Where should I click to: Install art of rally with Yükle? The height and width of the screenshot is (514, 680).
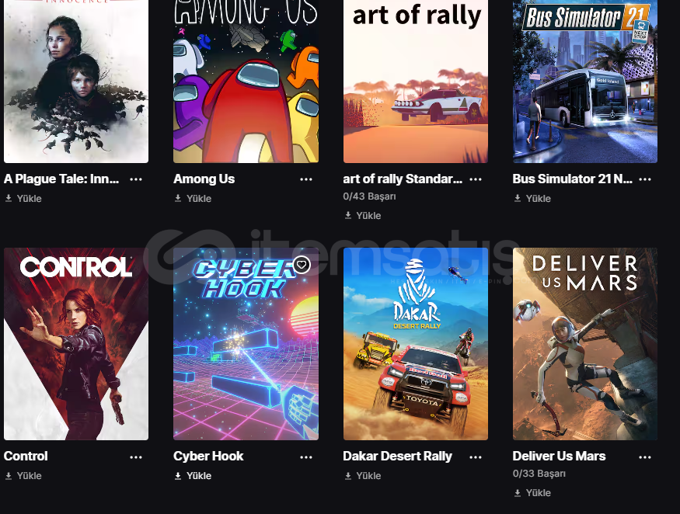click(x=363, y=215)
